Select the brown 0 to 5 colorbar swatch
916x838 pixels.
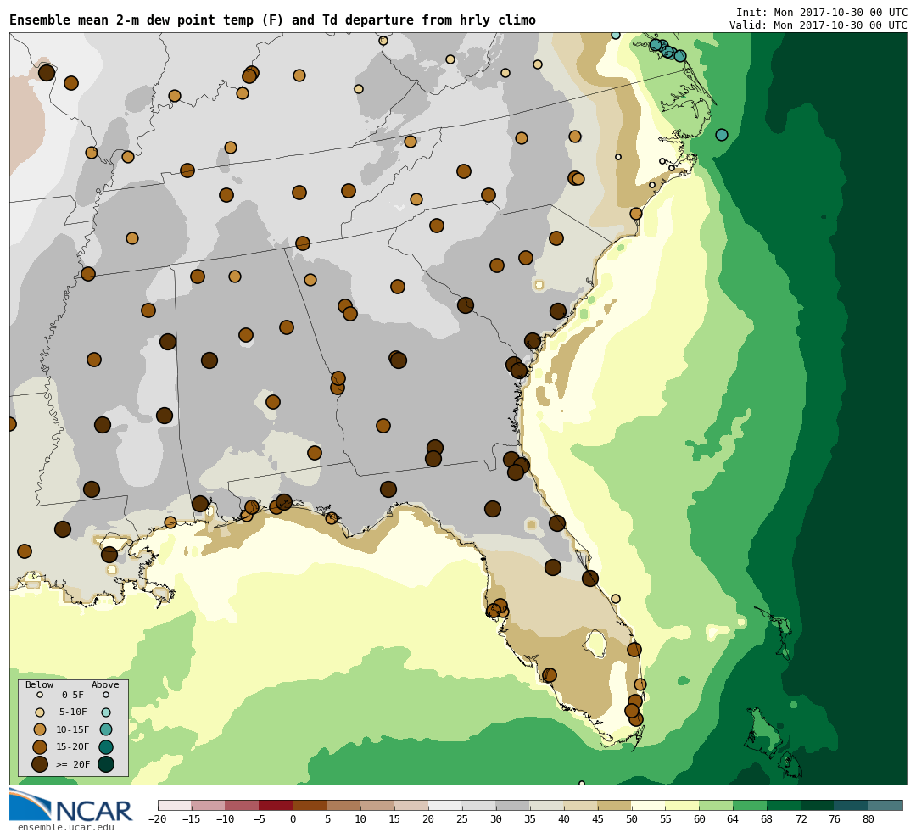[310, 805]
